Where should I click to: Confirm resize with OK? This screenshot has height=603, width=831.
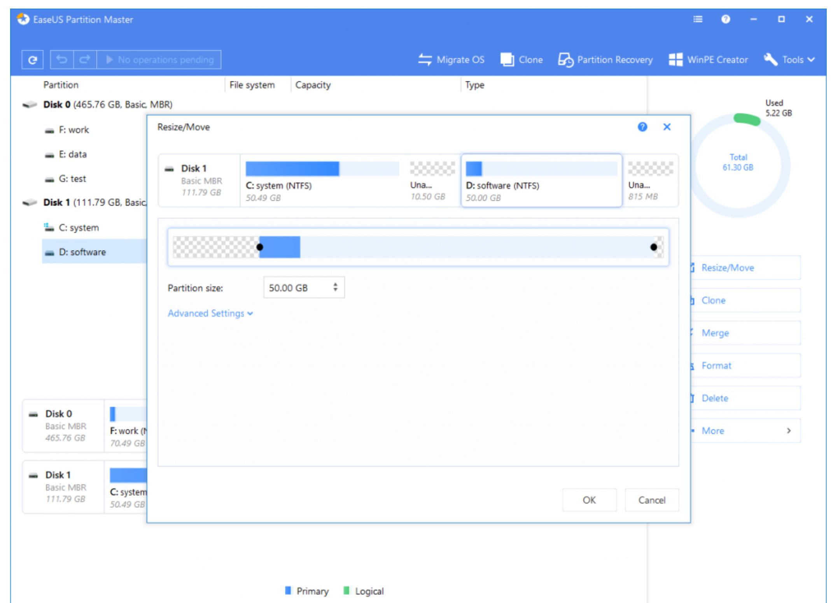point(589,500)
